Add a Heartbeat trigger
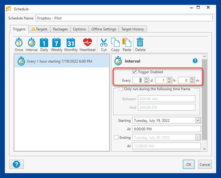The image size is (221, 178). coord(87,45)
